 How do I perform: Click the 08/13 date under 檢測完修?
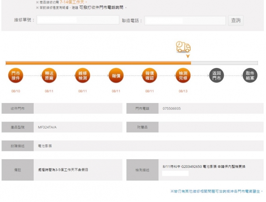coord(183,91)
